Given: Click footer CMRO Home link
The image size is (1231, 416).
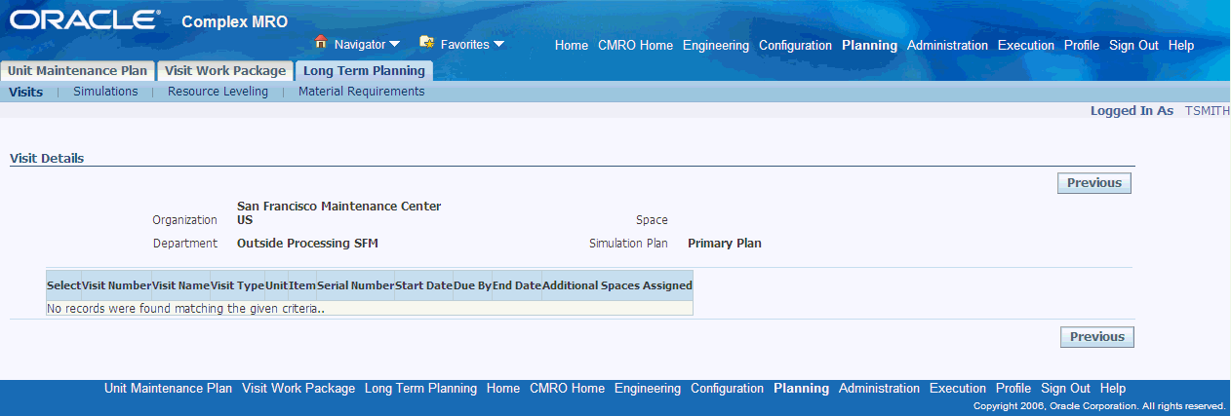Looking at the screenshot, I should coord(567,388).
